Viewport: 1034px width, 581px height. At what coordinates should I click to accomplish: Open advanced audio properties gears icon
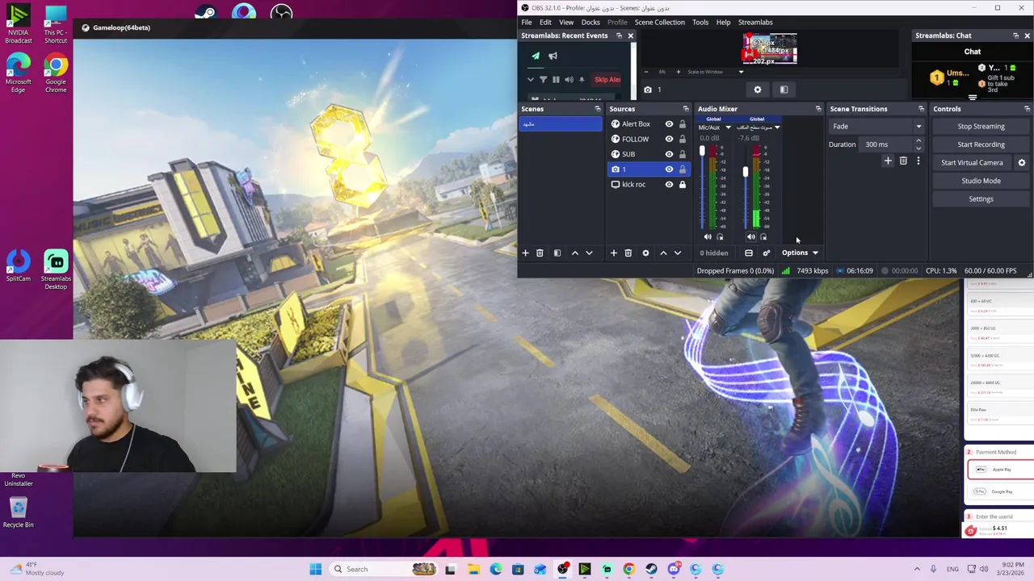pos(766,253)
